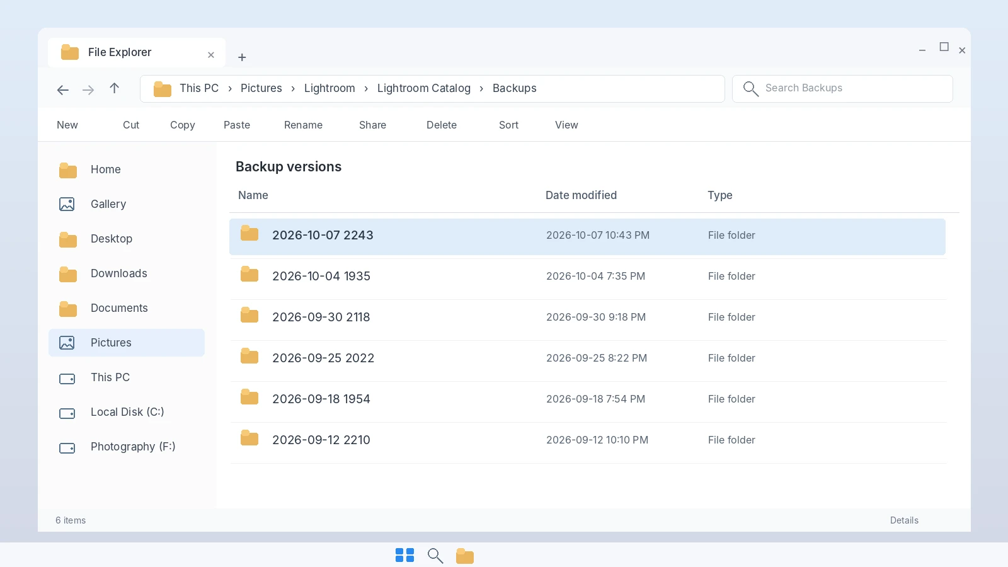Image resolution: width=1008 pixels, height=567 pixels.
Task: Open the New menu
Action: 67,125
